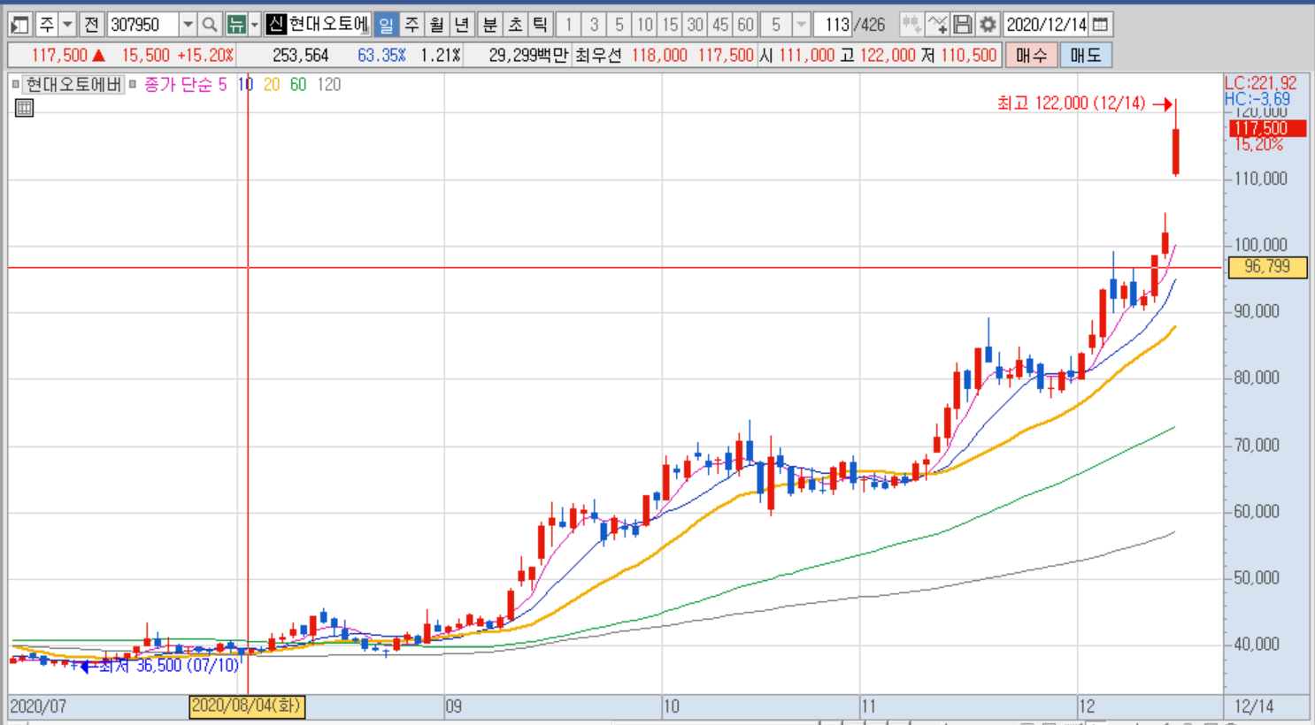Select the 60 interval button
The image size is (1315, 725).
click(x=746, y=25)
